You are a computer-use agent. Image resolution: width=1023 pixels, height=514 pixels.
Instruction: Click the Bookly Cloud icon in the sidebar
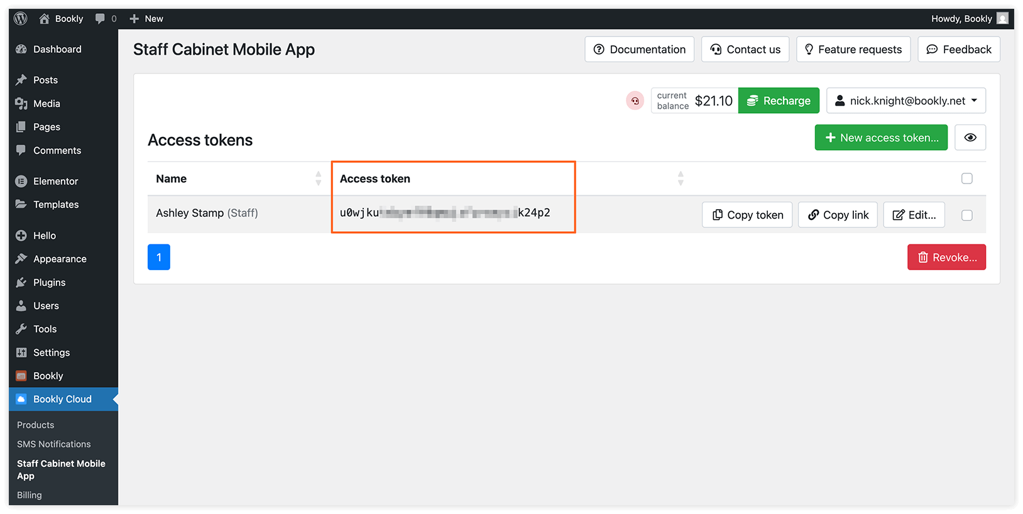[21, 399]
